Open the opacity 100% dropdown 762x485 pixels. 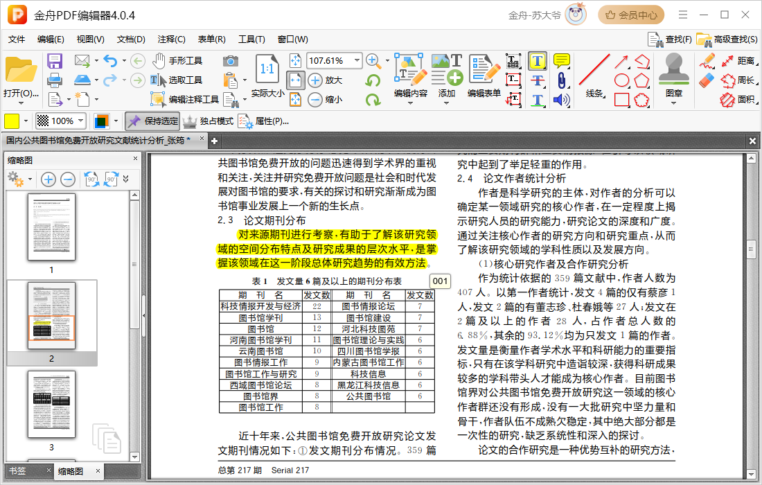80,121
